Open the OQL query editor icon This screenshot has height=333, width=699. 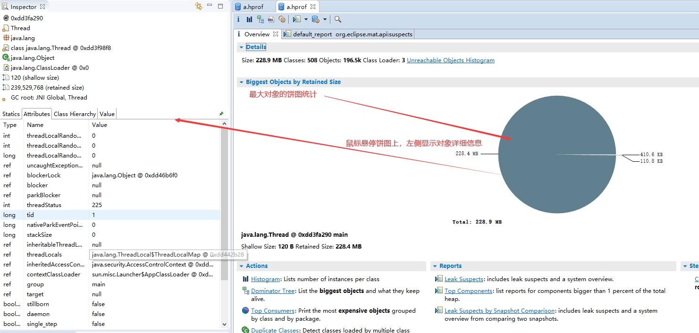(x=271, y=19)
